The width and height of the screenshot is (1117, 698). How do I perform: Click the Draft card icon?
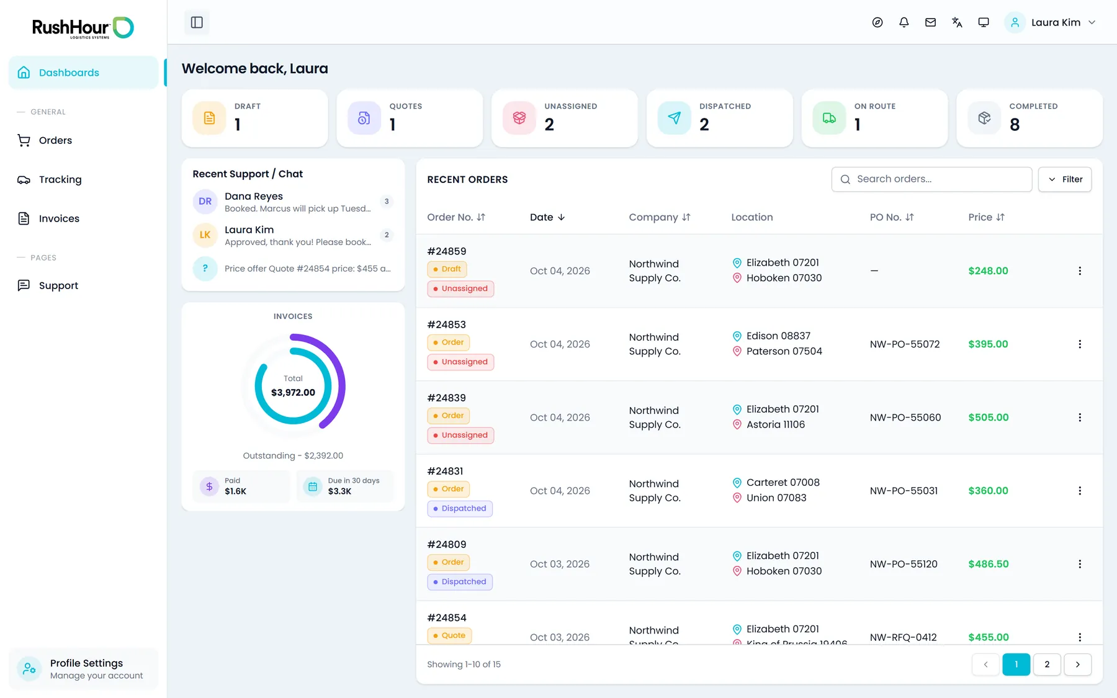209,118
